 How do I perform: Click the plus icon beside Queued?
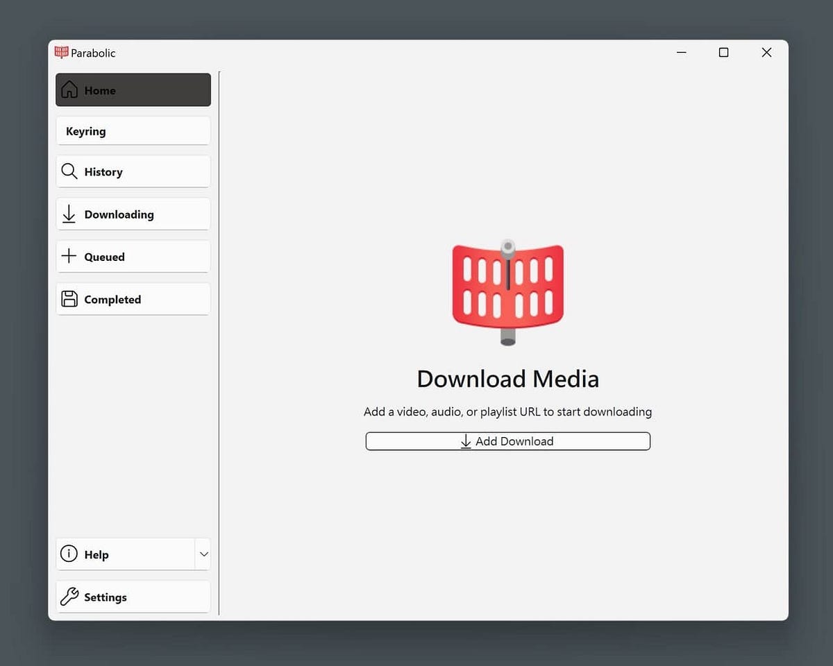tap(69, 257)
